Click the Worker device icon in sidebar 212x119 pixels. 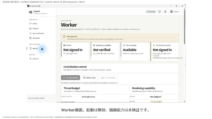click(x=31, y=49)
